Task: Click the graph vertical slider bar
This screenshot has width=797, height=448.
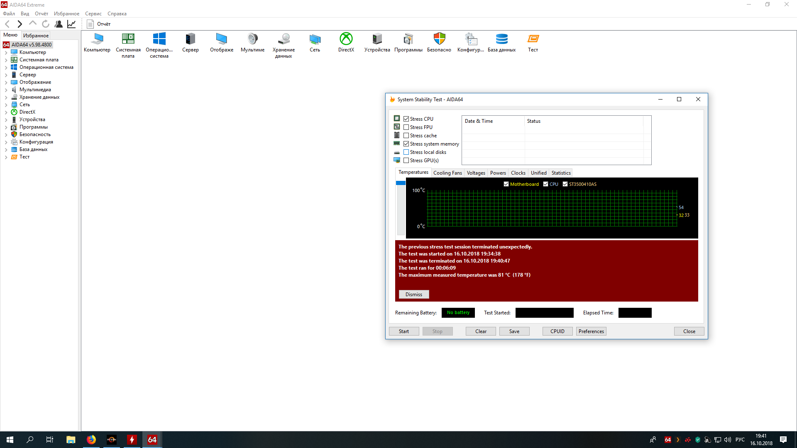Action: (401, 207)
